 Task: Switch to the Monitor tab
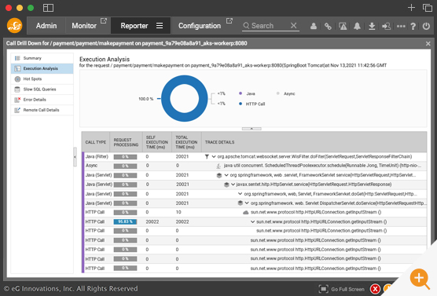click(x=84, y=26)
